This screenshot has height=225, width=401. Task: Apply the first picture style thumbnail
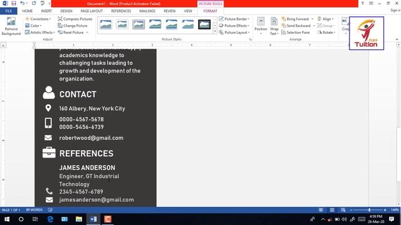coord(106,25)
